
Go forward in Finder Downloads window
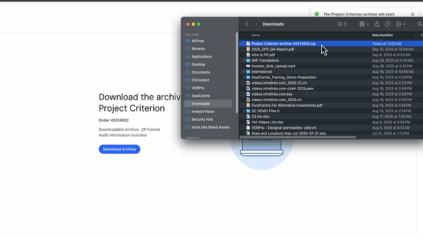(256, 24)
